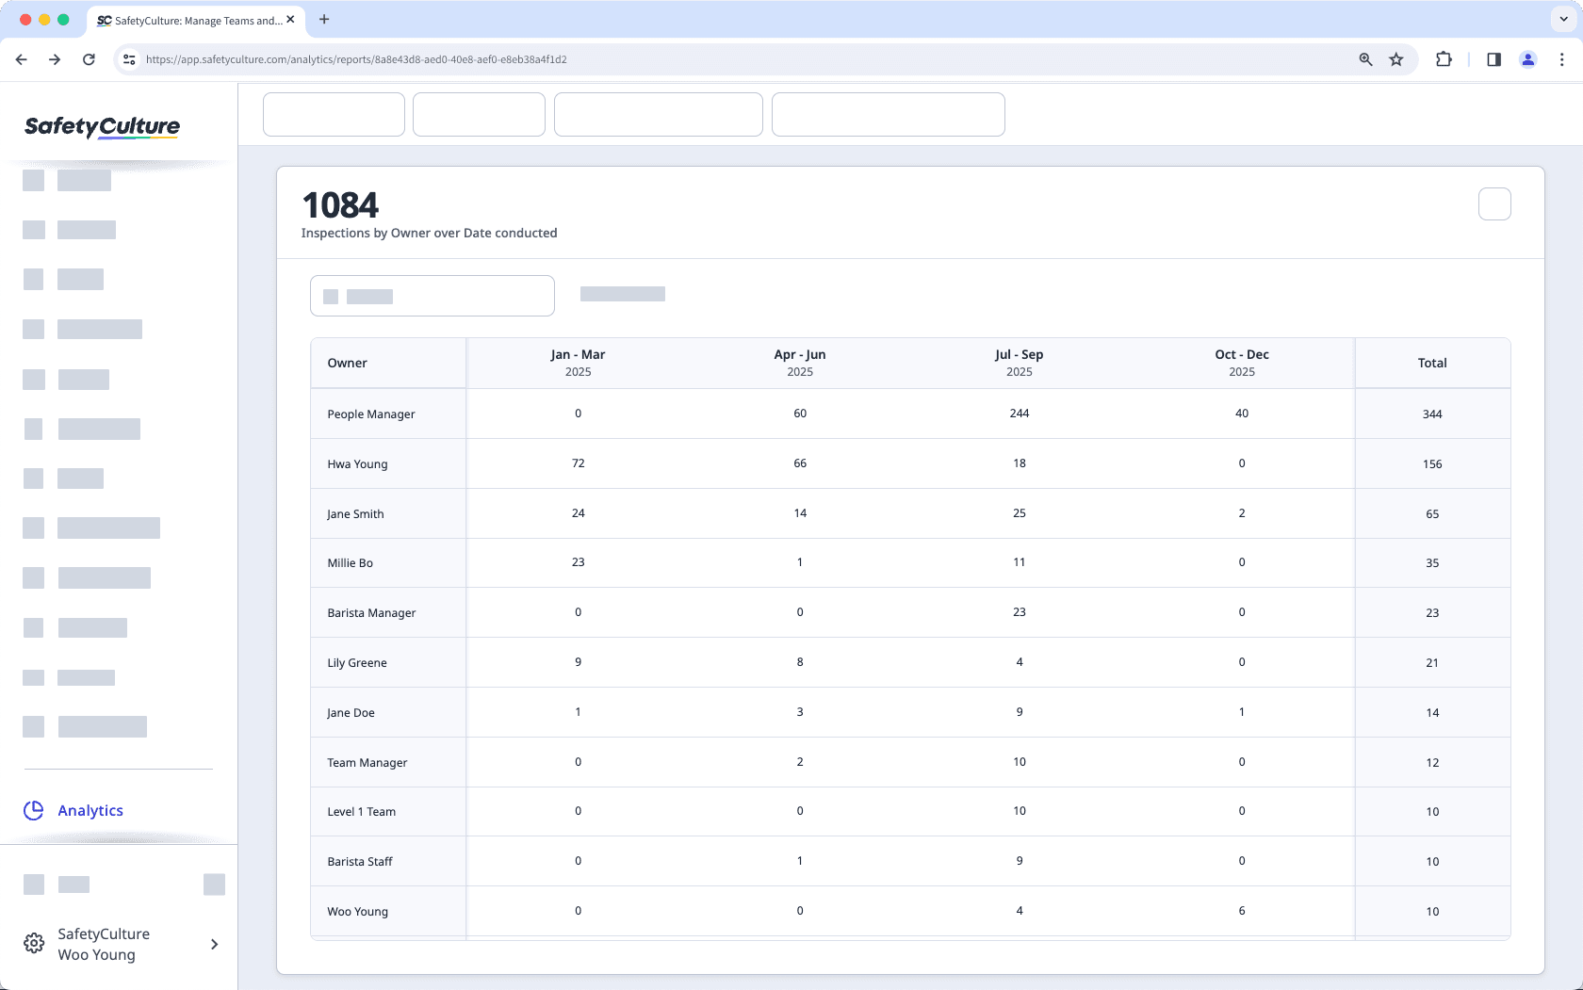Open the first filter dropdown above the report

[333, 114]
